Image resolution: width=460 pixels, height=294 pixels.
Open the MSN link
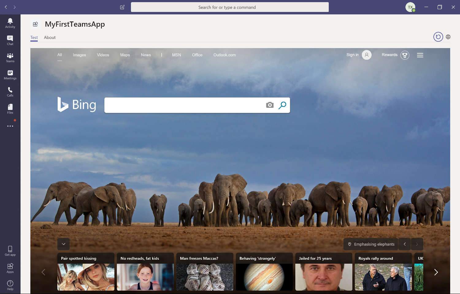[177, 55]
